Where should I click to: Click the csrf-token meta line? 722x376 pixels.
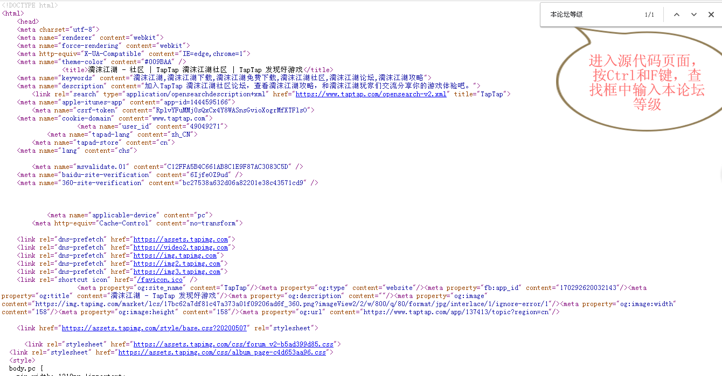(x=173, y=110)
